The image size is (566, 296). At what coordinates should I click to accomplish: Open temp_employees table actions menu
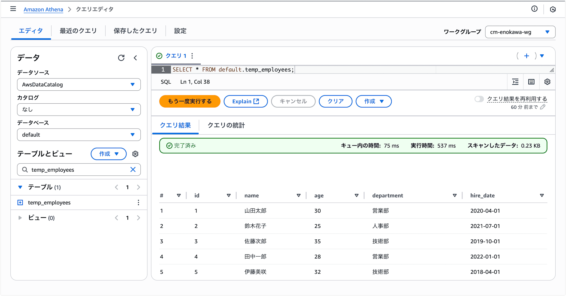[x=138, y=203]
